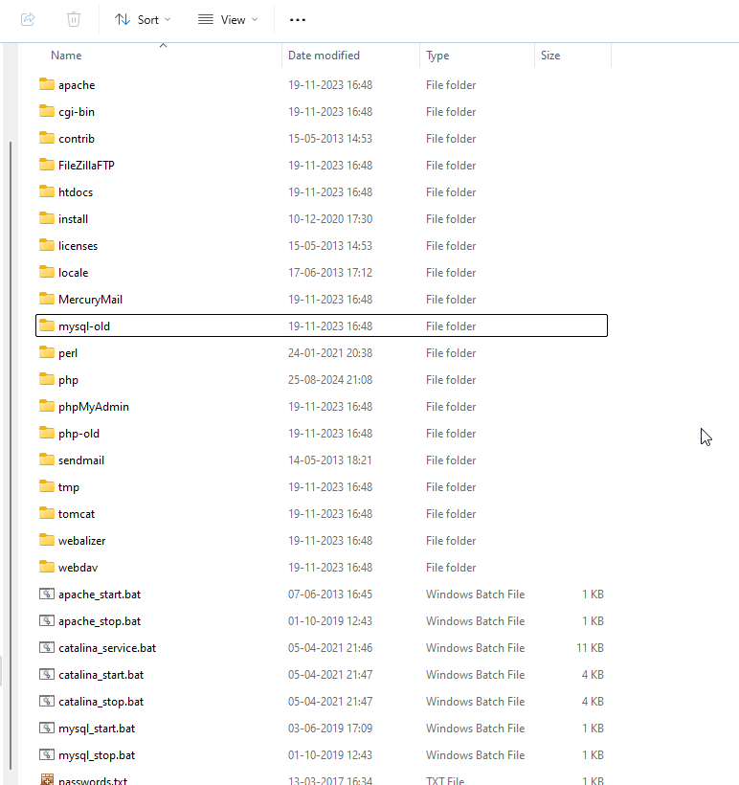Select the catalina_service.bat file
739x785 pixels.
(x=106, y=648)
